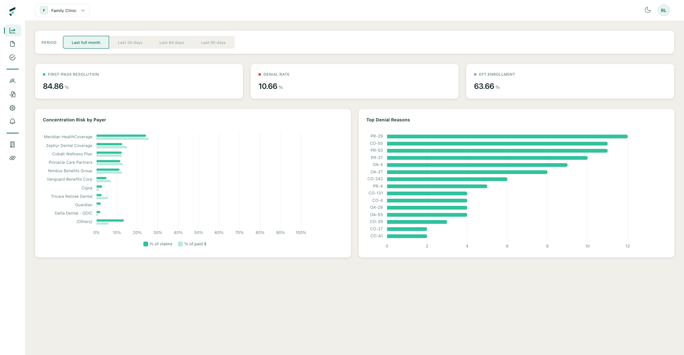The image size is (684, 355).
Task: Select the 'Last full month' tab
Action: click(x=86, y=42)
